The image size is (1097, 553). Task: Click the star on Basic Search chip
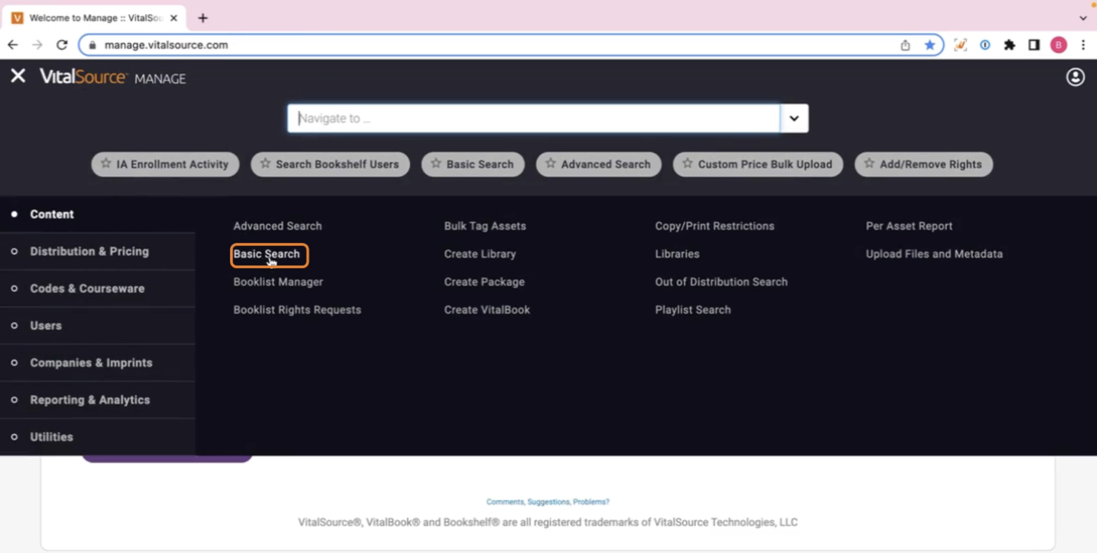(x=436, y=164)
